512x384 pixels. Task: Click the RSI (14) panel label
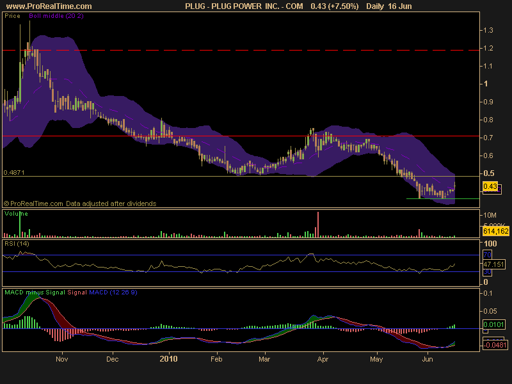pos(17,244)
